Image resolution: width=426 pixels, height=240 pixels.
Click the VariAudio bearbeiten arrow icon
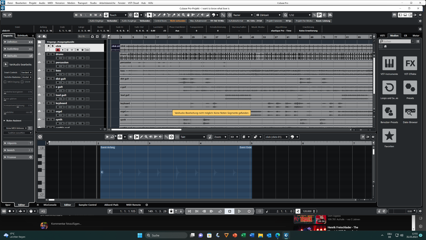(6, 64)
